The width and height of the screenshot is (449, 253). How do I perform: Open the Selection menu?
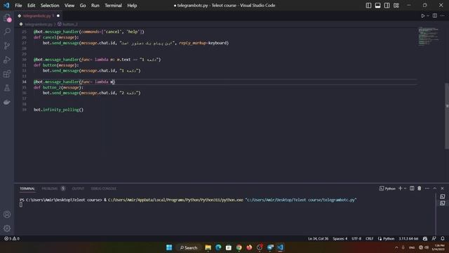[50, 6]
